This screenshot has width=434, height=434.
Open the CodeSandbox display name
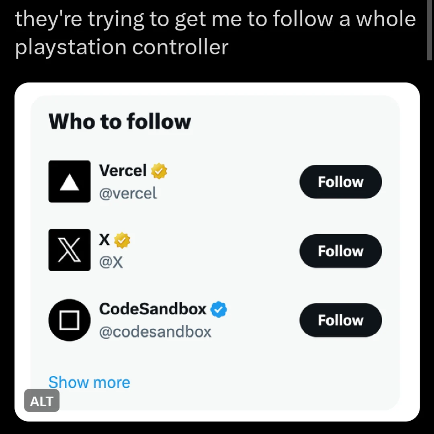click(153, 309)
